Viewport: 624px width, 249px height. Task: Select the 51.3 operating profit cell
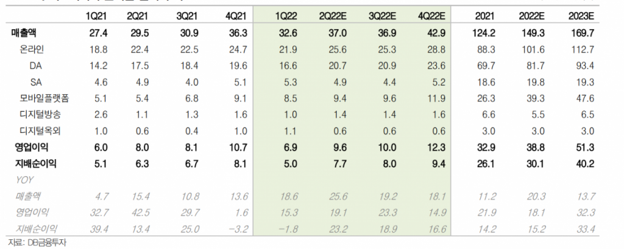(x=585, y=146)
